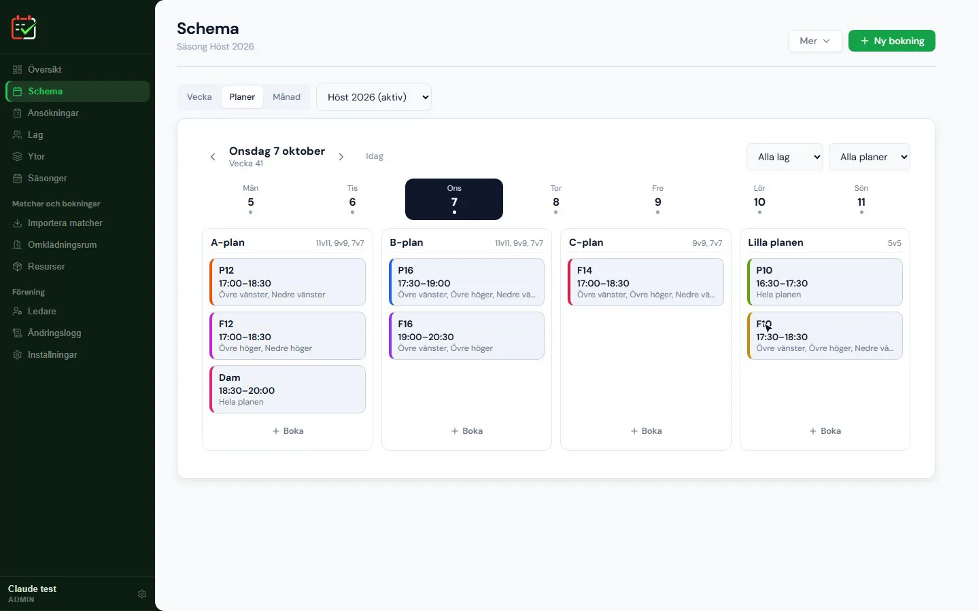Click Boka under Lilla planen
The height and width of the screenshot is (611, 979).
pos(825,431)
